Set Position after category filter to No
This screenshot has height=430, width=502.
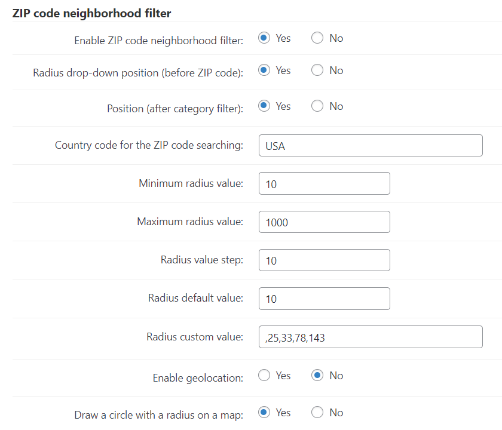317,106
